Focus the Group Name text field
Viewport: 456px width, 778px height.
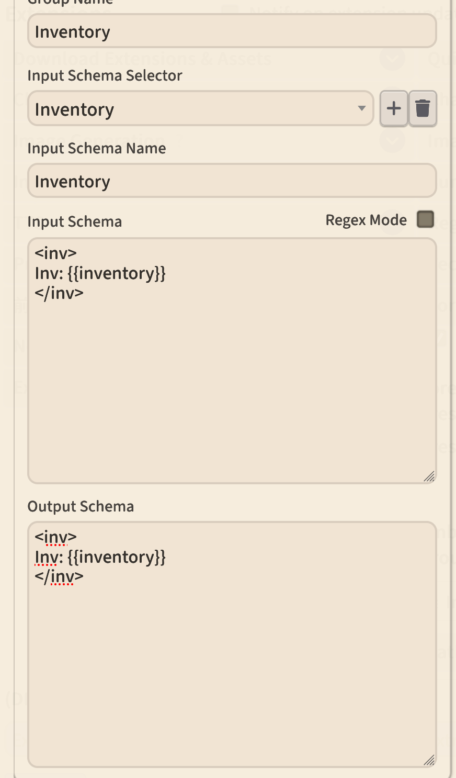232,31
